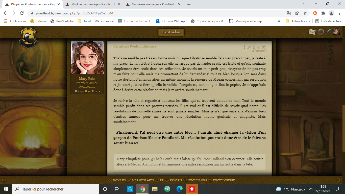Delete the post using the trash icon
The height and width of the screenshot is (194, 345).
254,47
